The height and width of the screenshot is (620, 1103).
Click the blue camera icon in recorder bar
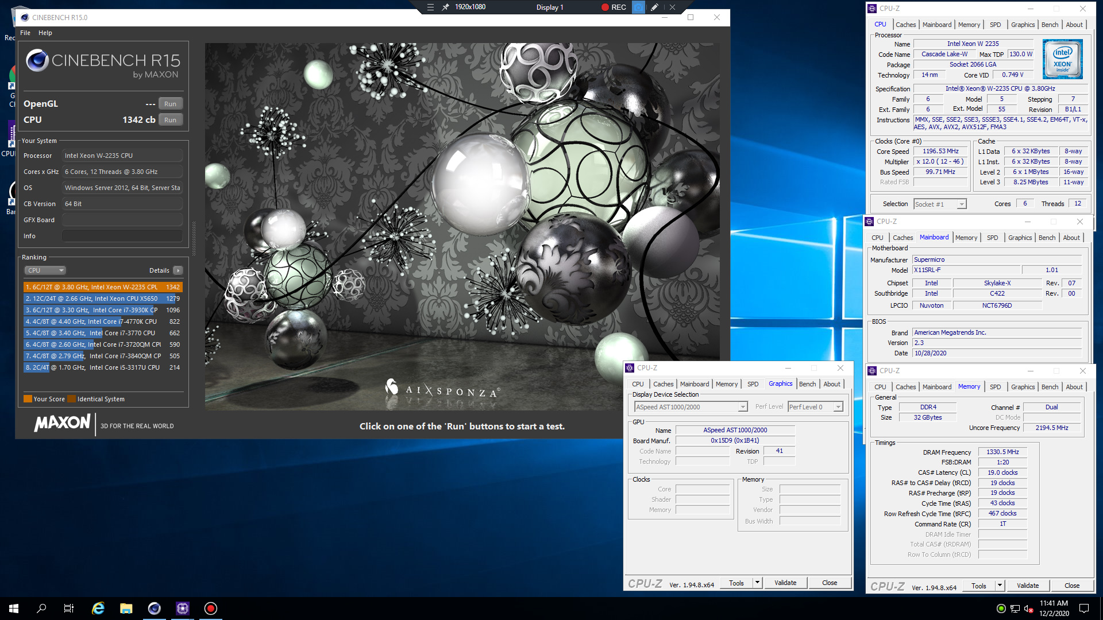pyautogui.click(x=638, y=7)
